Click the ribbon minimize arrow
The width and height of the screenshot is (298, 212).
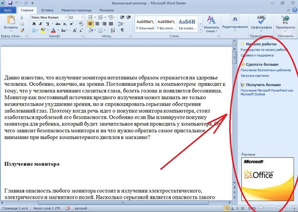289,10
